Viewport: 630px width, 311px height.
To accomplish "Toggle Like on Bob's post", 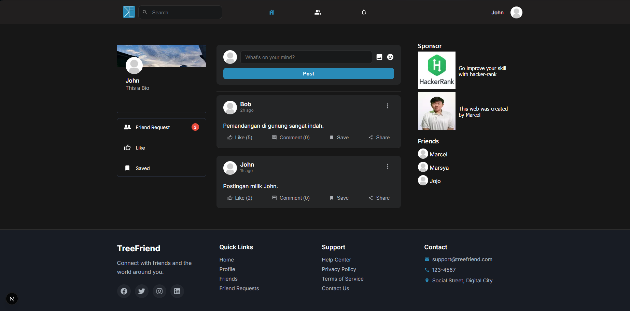I will 240,138.
